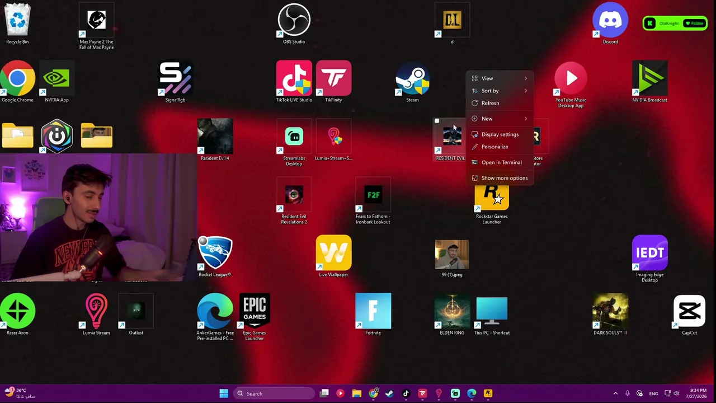Open the clock showing 9:34 PM
716x403 pixels.
(x=698, y=393)
